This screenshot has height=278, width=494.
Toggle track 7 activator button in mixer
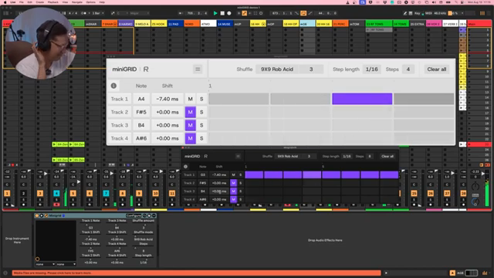106,193
